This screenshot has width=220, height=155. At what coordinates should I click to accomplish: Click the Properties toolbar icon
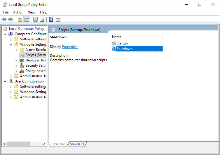[x=35, y=19]
